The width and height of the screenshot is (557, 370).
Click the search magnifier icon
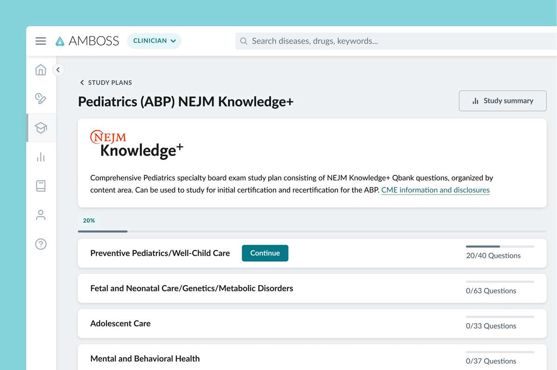[244, 41]
